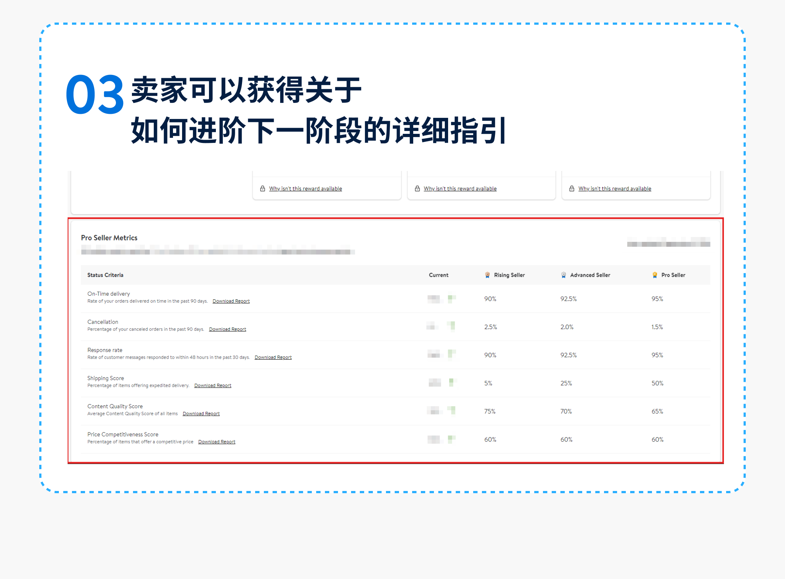The image size is (785, 579).
Task: Click the middle card's reward availability link
Action: (x=460, y=188)
